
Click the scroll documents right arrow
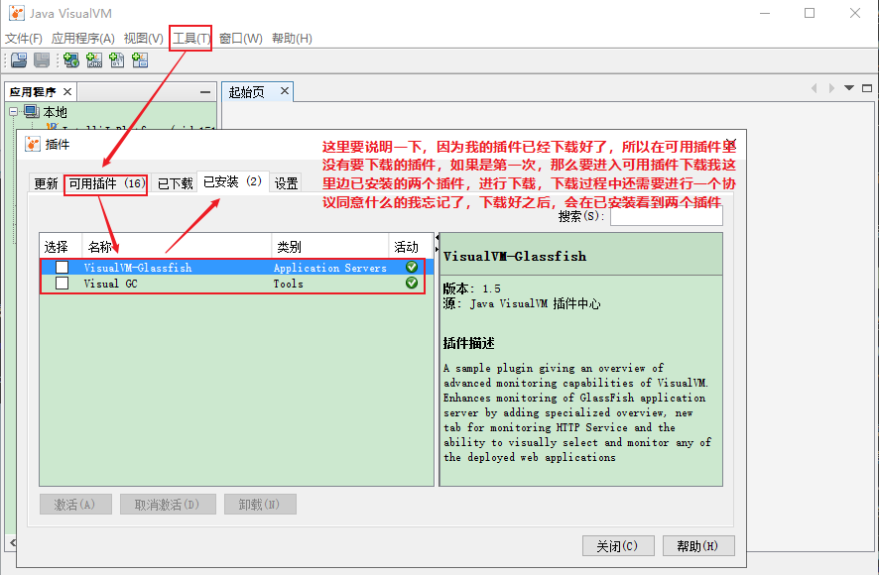point(831,88)
